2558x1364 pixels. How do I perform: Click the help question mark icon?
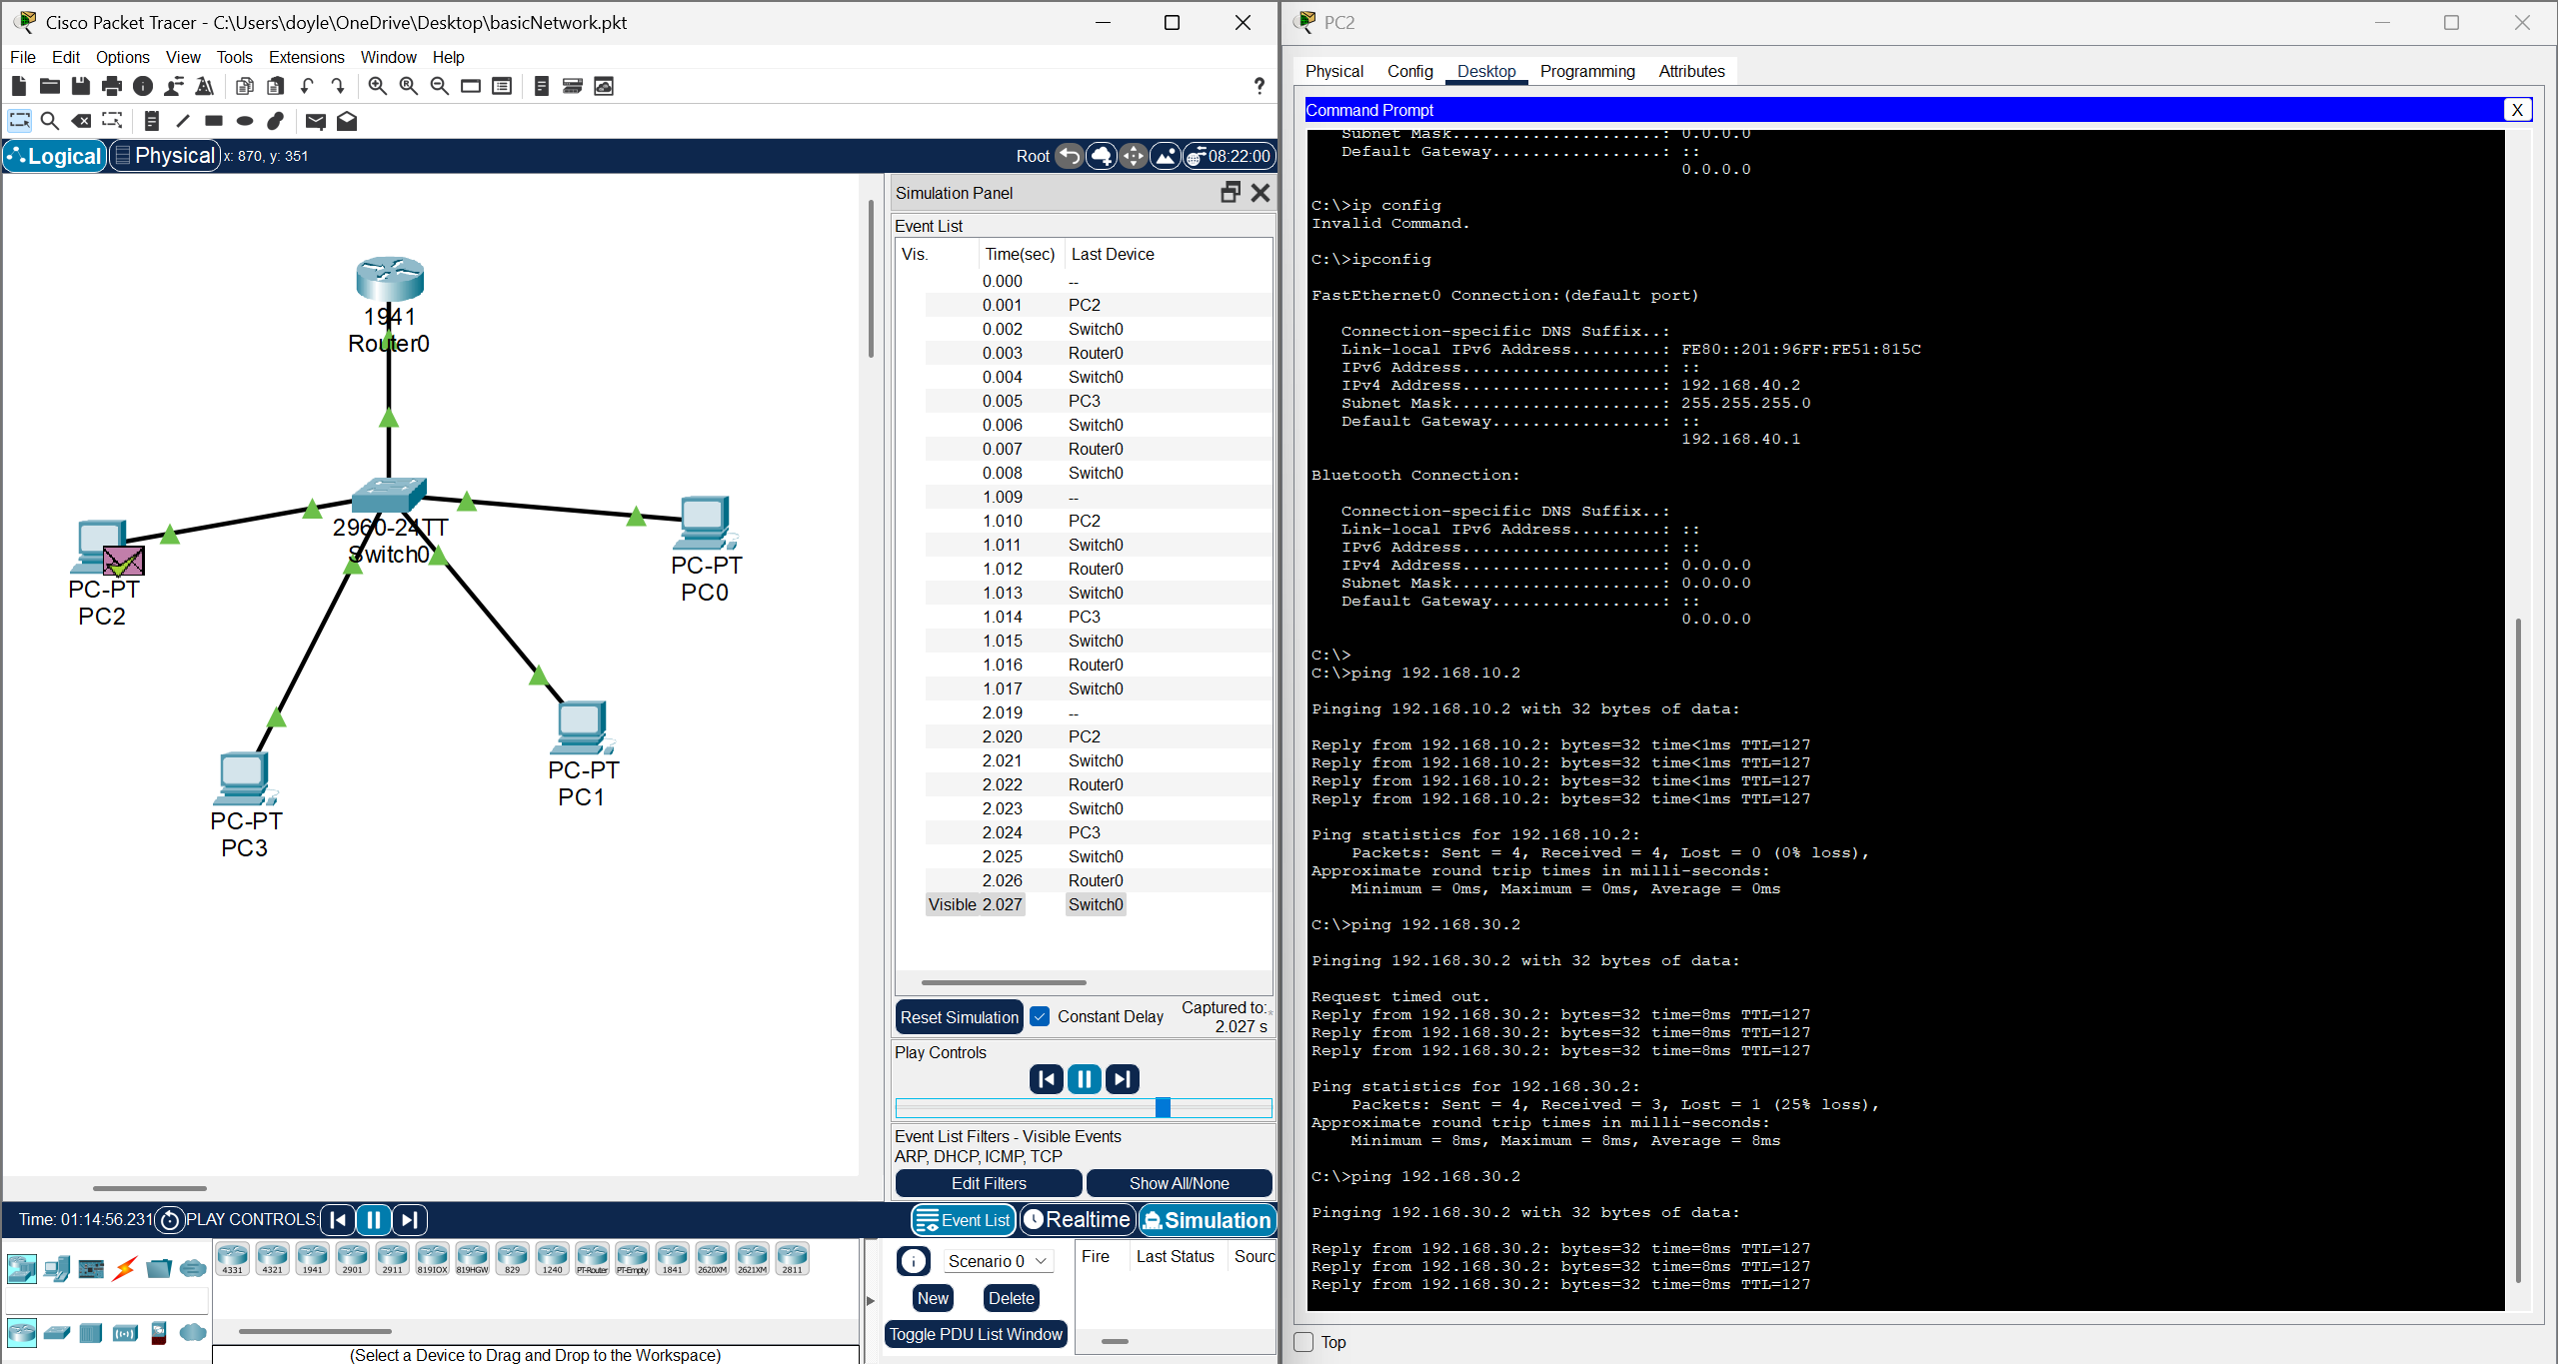click(x=1260, y=86)
